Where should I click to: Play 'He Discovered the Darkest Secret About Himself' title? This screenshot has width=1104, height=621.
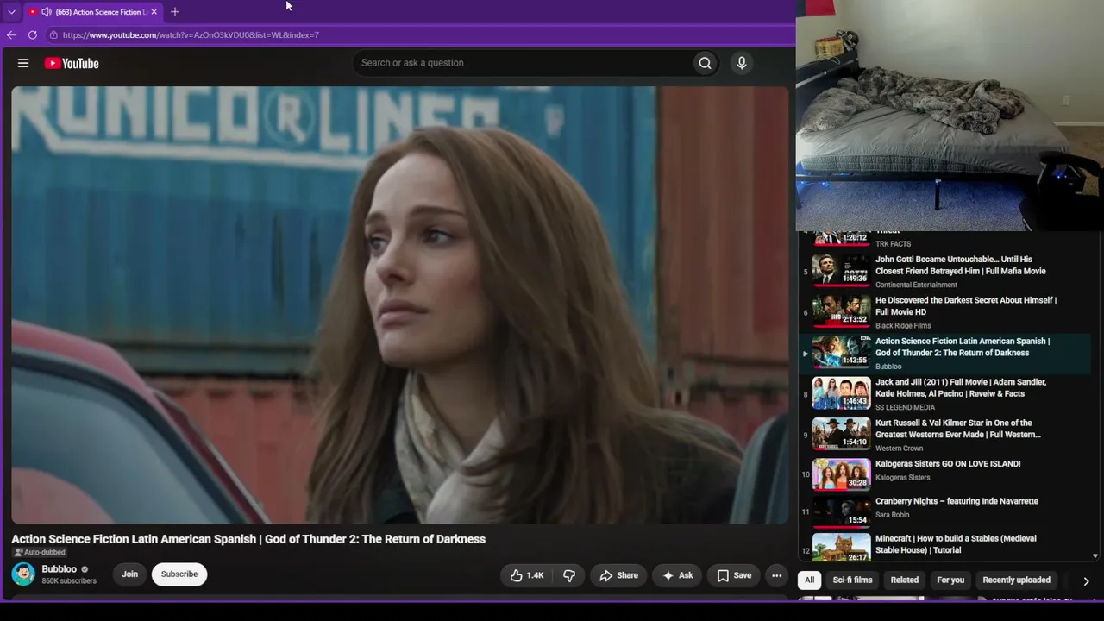[x=966, y=306]
